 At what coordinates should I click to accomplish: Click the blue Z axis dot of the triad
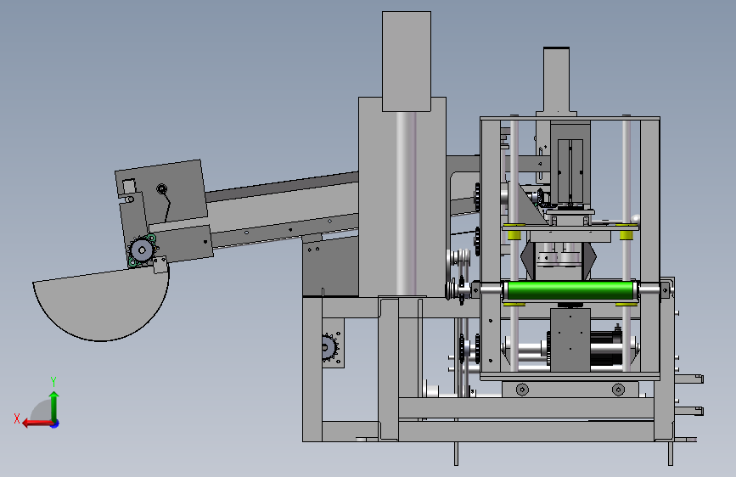tap(55, 424)
